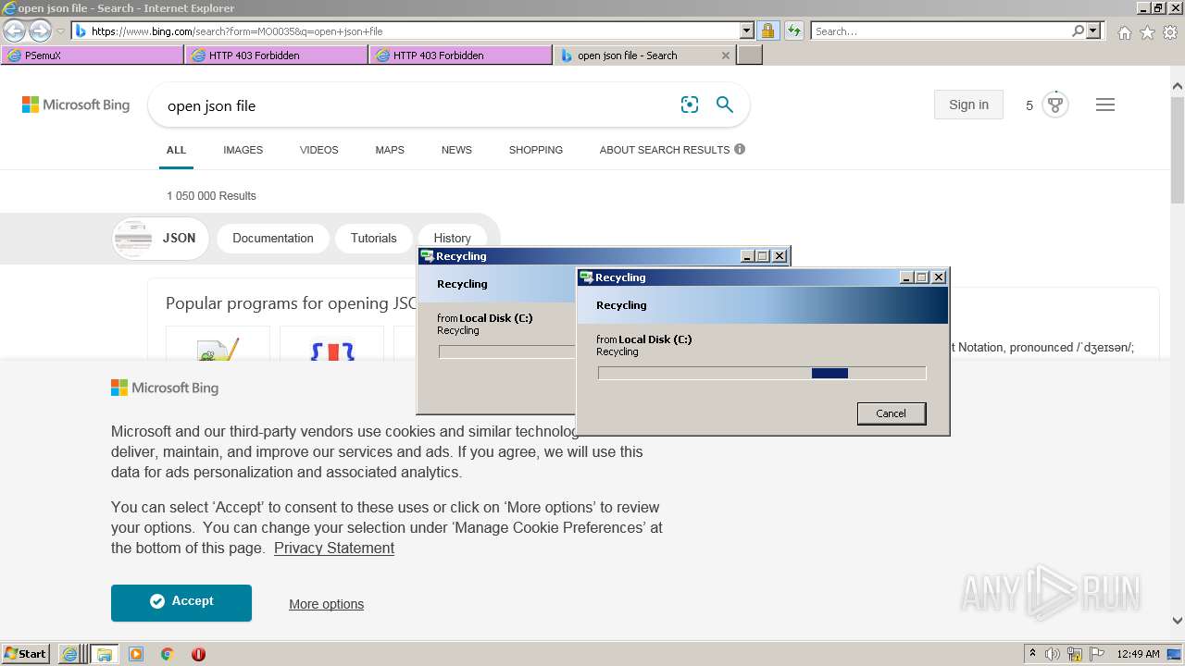The width and height of the screenshot is (1185, 666).
Task: Open the recent pages dropdown arrow
Action: (x=60, y=31)
